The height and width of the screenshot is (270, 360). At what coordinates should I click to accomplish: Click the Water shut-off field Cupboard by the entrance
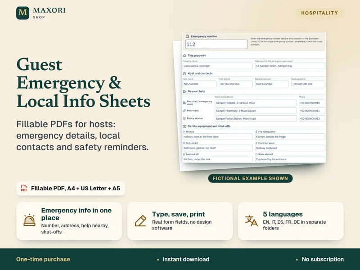[290, 159]
